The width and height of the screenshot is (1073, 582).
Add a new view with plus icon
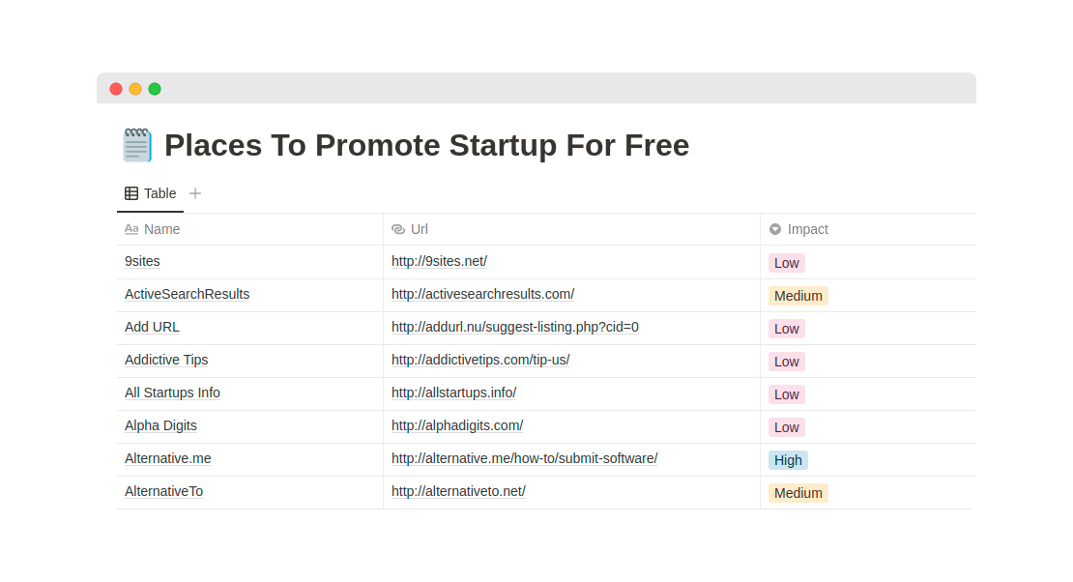tap(195, 193)
